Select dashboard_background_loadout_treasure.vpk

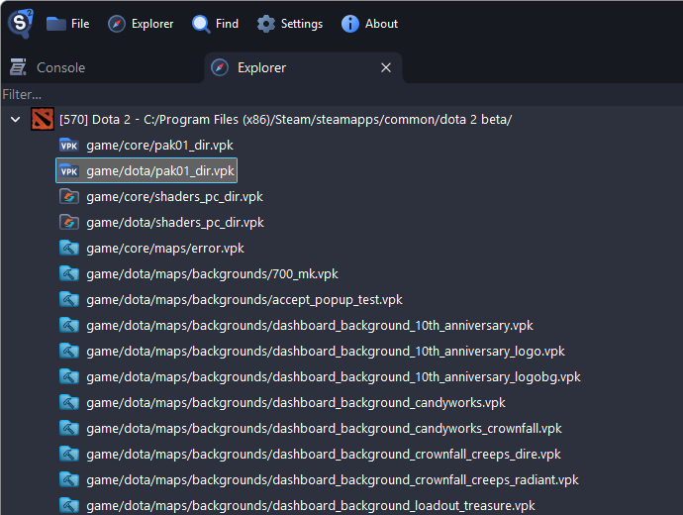point(311,505)
